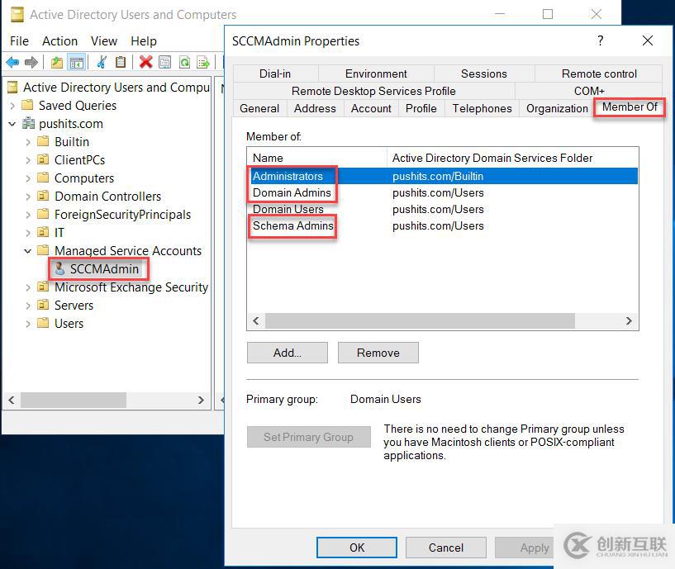Open the View menu

point(104,41)
